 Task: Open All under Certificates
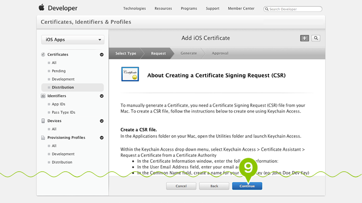pyautogui.click(x=54, y=63)
